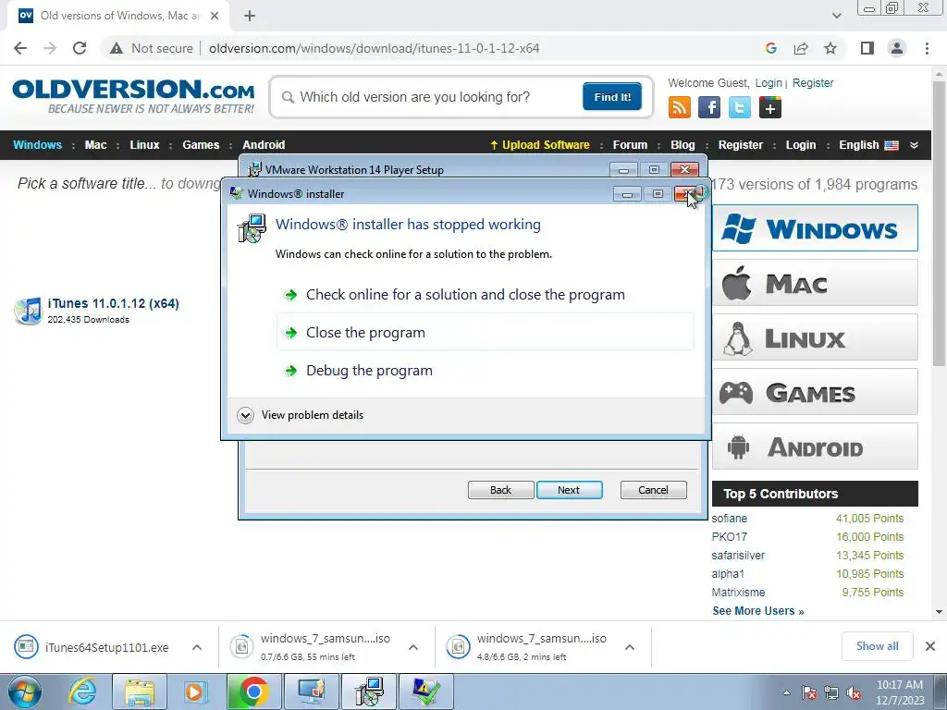This screenshot has width=947, height=710.
Task: Open options chevron for 0.7/6.6 GB download
Action: [413, 647]
